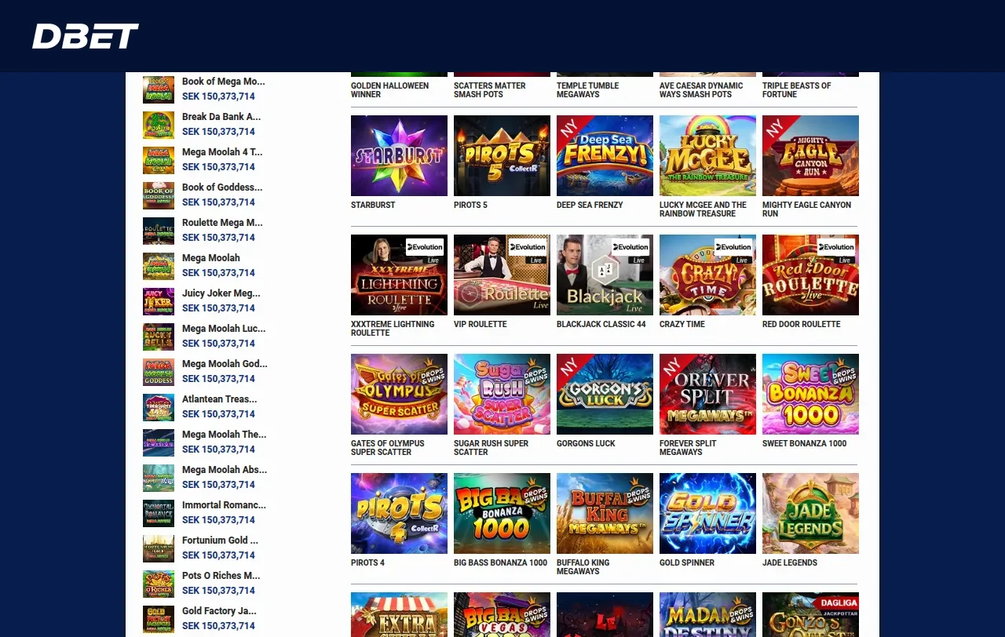Click the Mega Moolah 4 T... jackpot icon
The width and height of the screenshot is (1005, 637).
pyautogui.click(x=159, y=160)
